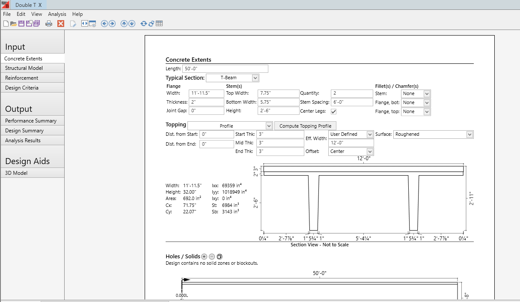Open the Analysis menu

click(x=57, y=14)
